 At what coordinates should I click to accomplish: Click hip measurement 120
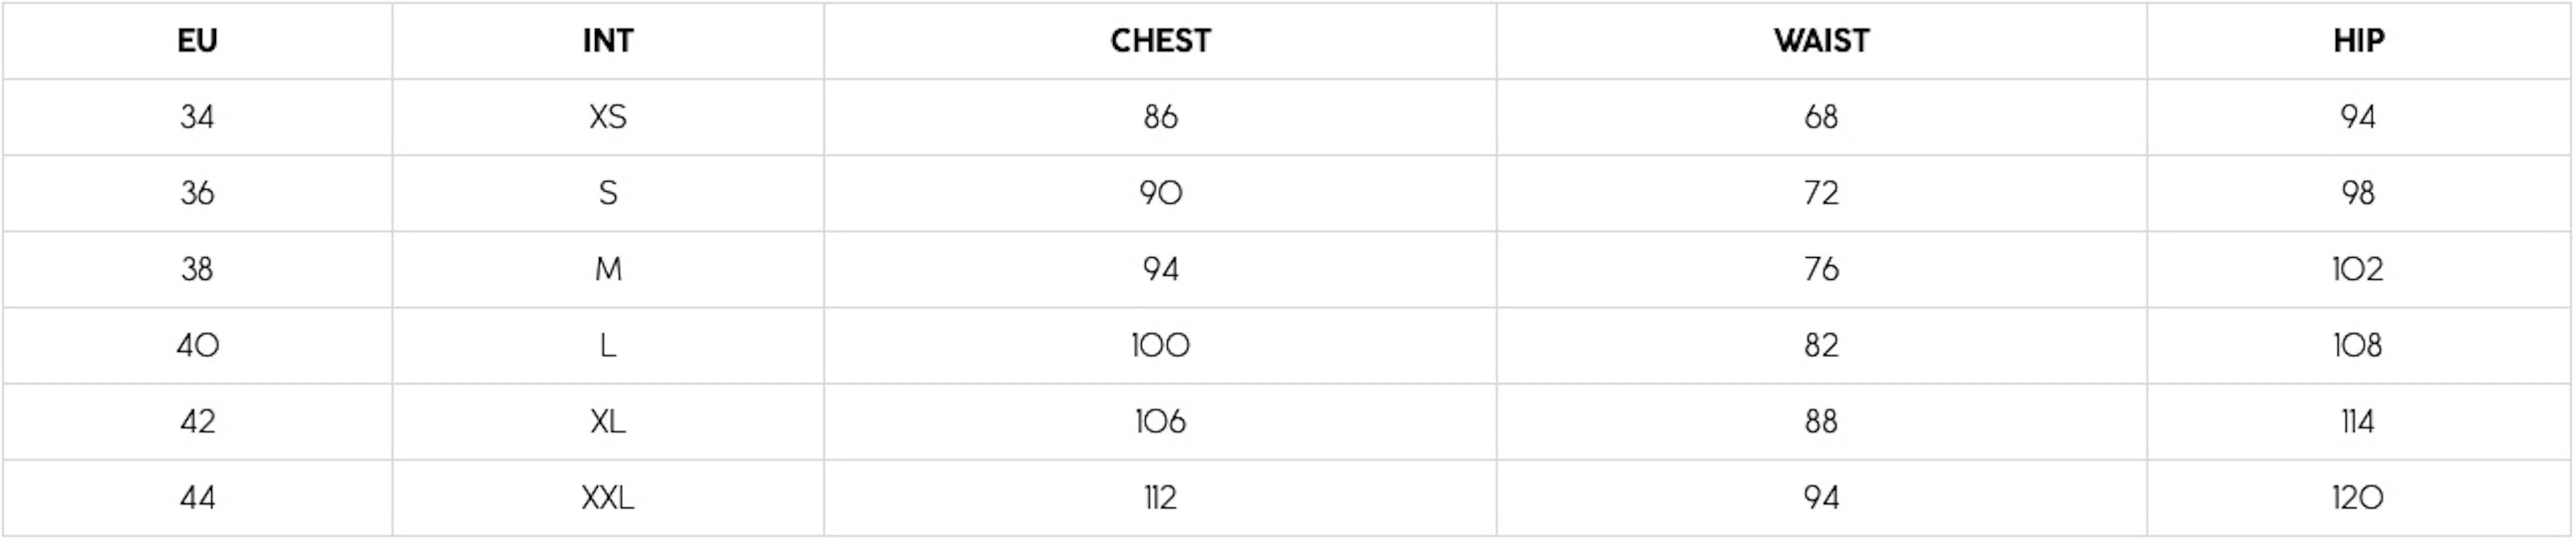click(x=2358, y=497)
